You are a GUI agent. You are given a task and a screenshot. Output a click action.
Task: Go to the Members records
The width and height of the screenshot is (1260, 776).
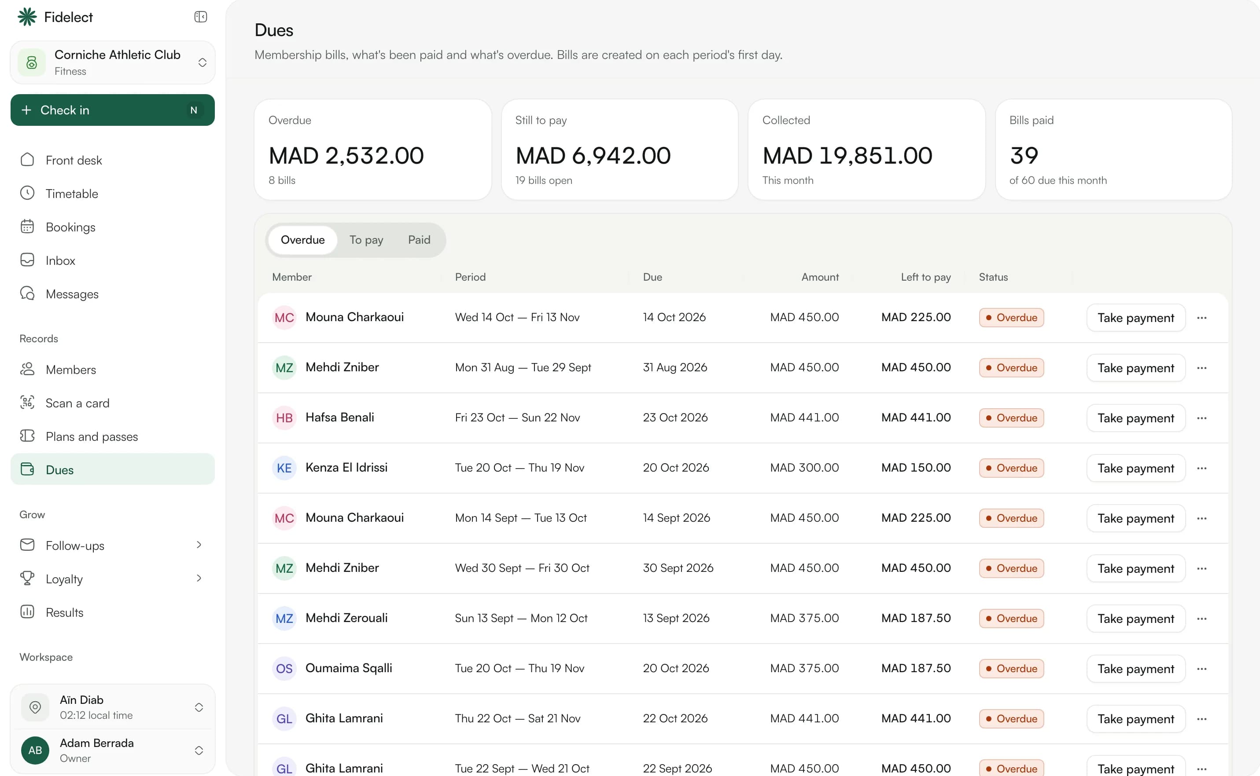click(x=113, y=370)
